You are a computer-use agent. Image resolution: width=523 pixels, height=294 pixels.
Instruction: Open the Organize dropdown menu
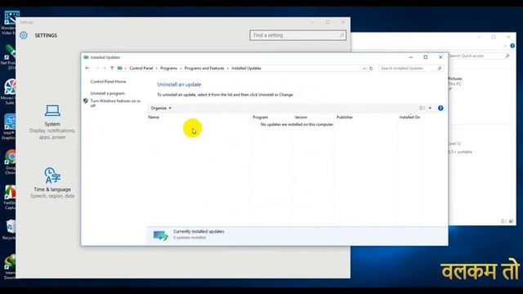click(x=161, y=108)
